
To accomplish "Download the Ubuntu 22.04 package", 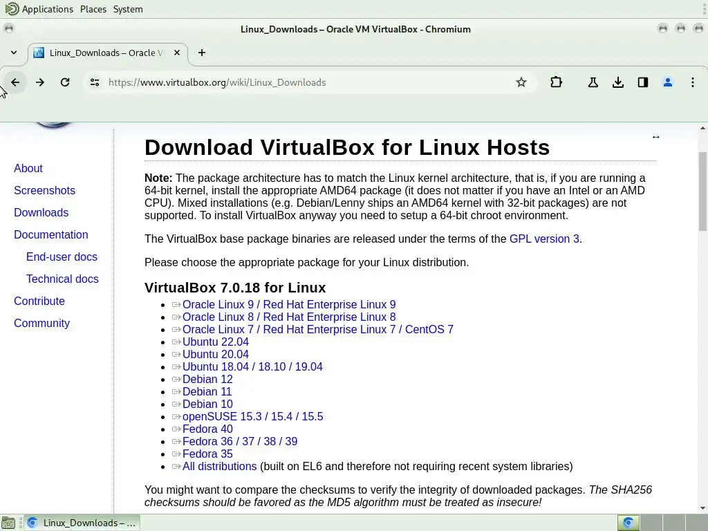I will click(x=216, y=342).
